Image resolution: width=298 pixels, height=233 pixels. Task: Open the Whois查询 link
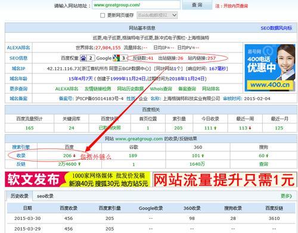(x=161, y=89)
